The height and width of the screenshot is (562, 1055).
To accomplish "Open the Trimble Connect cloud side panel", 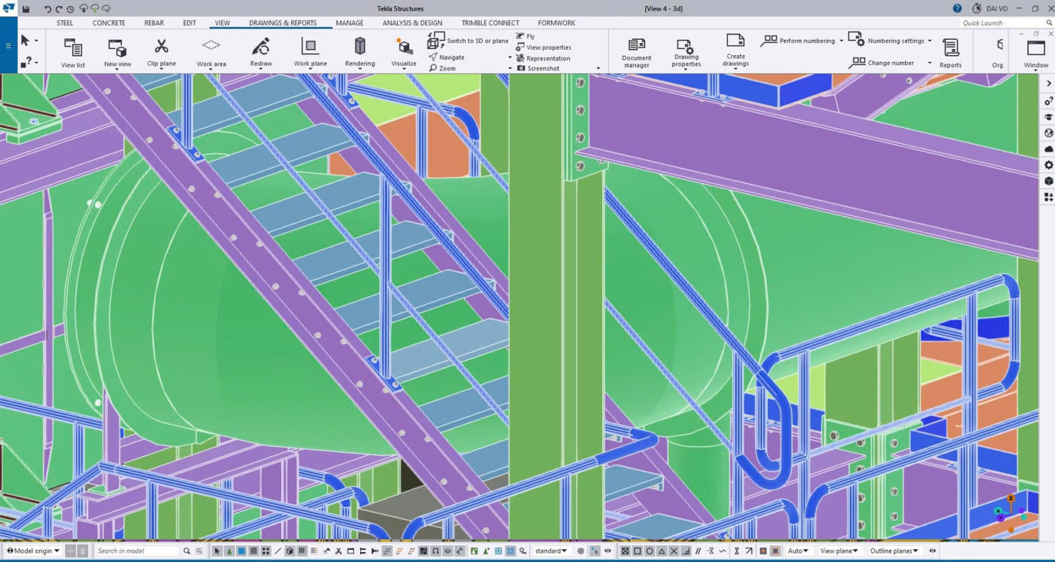I will (1048, 149).
